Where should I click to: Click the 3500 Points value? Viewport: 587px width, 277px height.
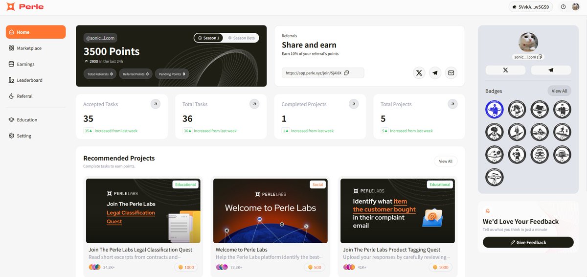click(x=112, y=51)
